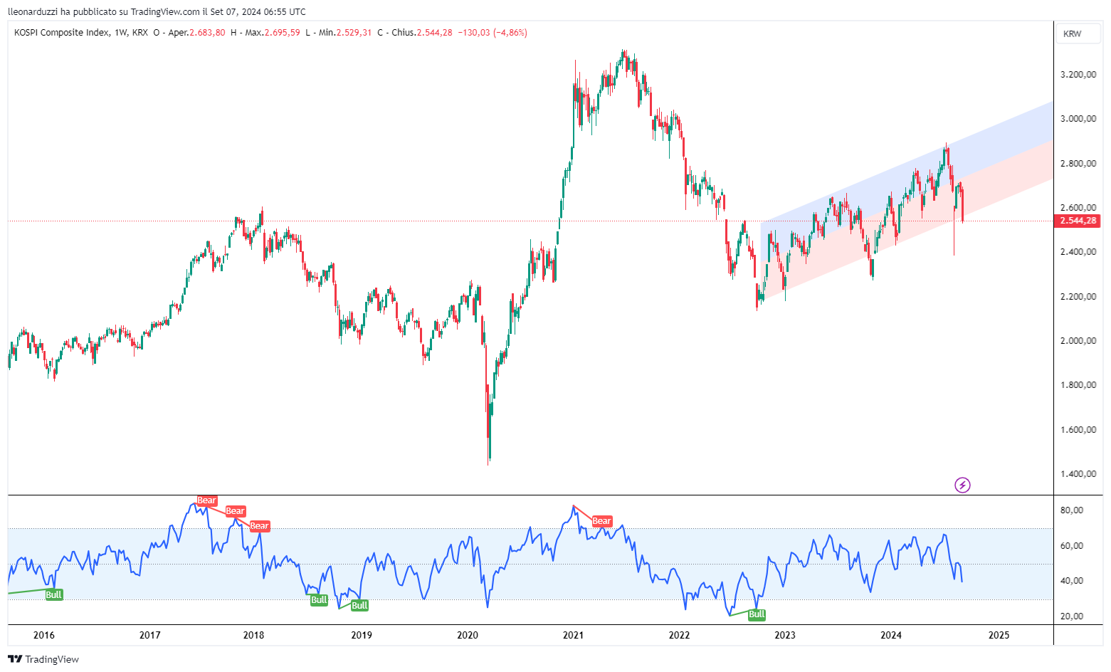Viewport: 1111px width, 672px height.
Task: Click the 3.000,00 price axis label
Action: click(x=1078, y=119)
